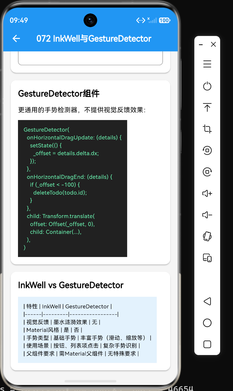Open the emulator hamburger menu
The image size is (233, 391).
click(207, 64)
